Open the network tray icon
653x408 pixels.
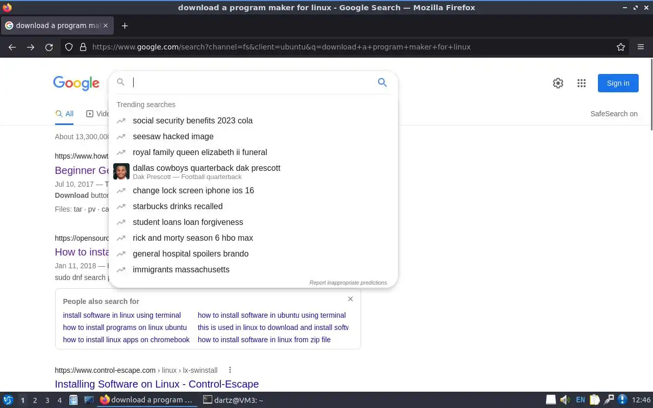tap(609, 400)
